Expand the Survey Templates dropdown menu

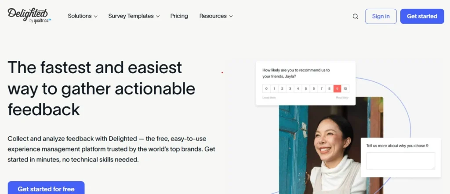point(134,16)
